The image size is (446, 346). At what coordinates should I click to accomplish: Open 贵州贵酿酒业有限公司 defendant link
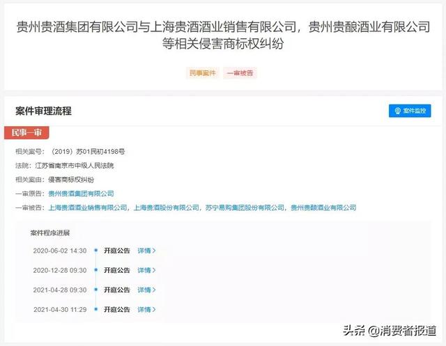point(323,207)
